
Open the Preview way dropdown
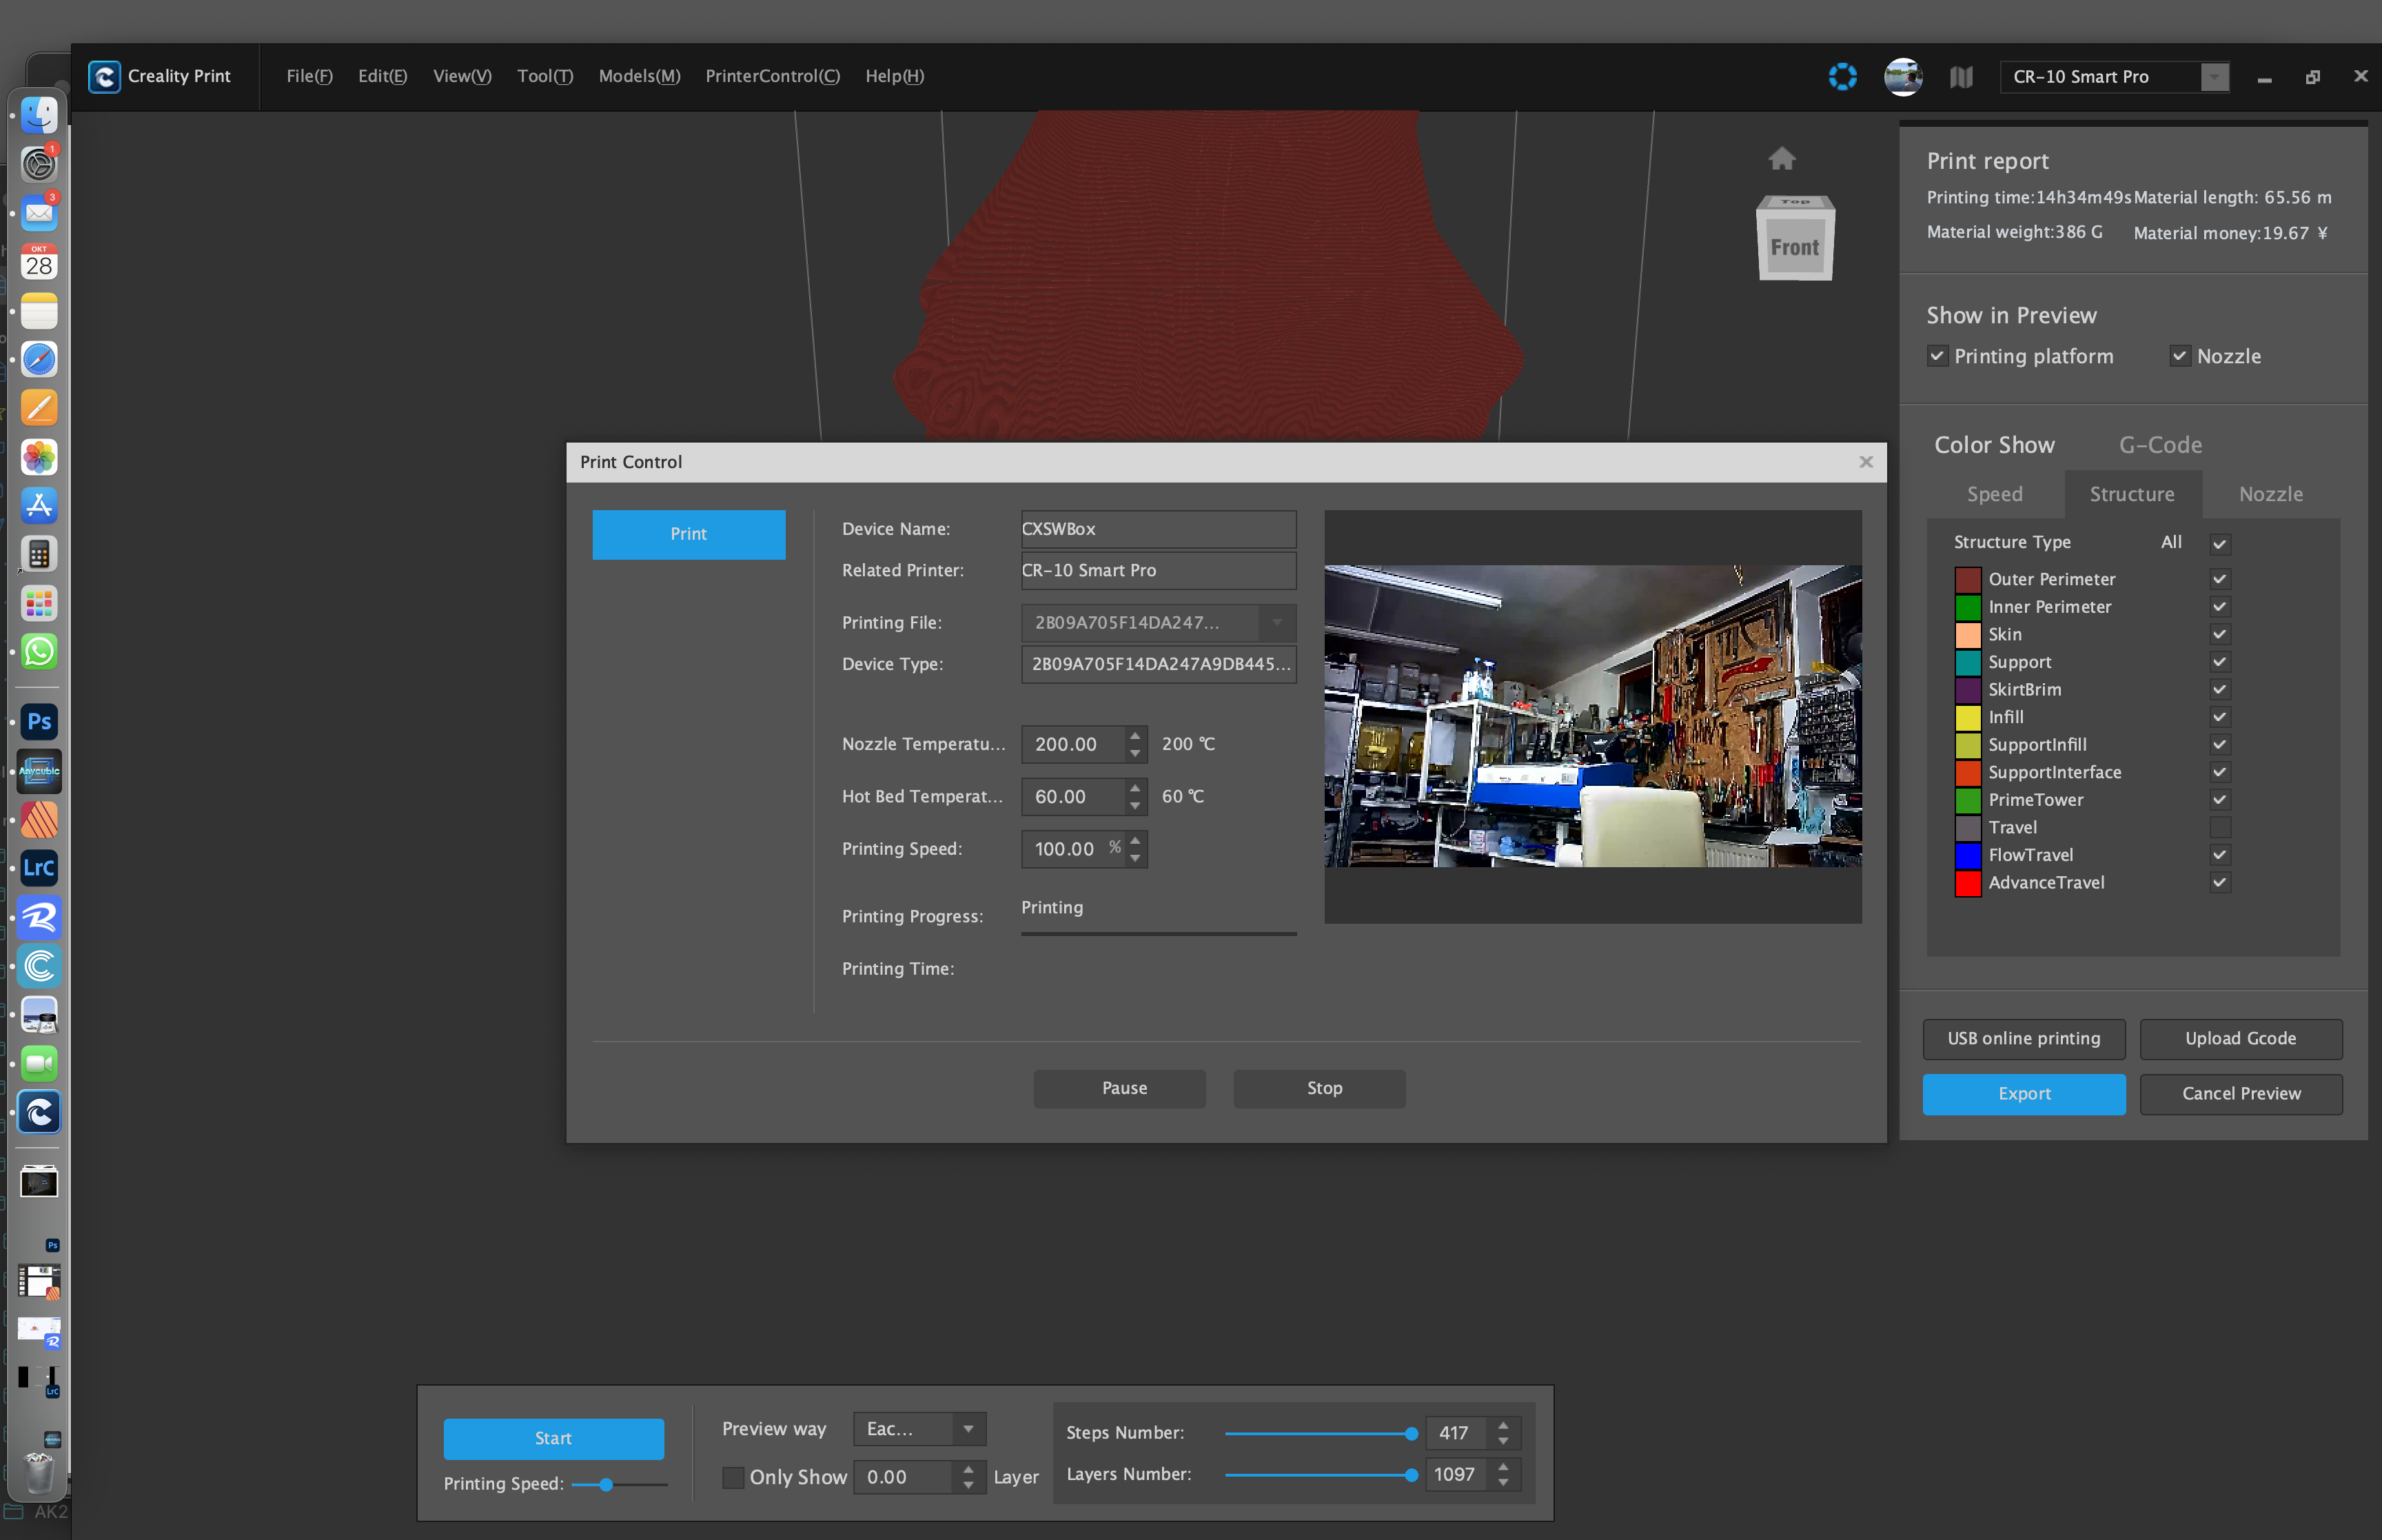pos(919,1429)
